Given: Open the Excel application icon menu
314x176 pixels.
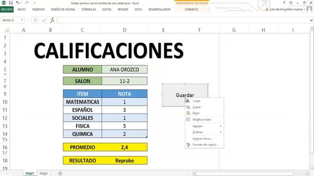Looking at the screenshot, I should point(4,3).
